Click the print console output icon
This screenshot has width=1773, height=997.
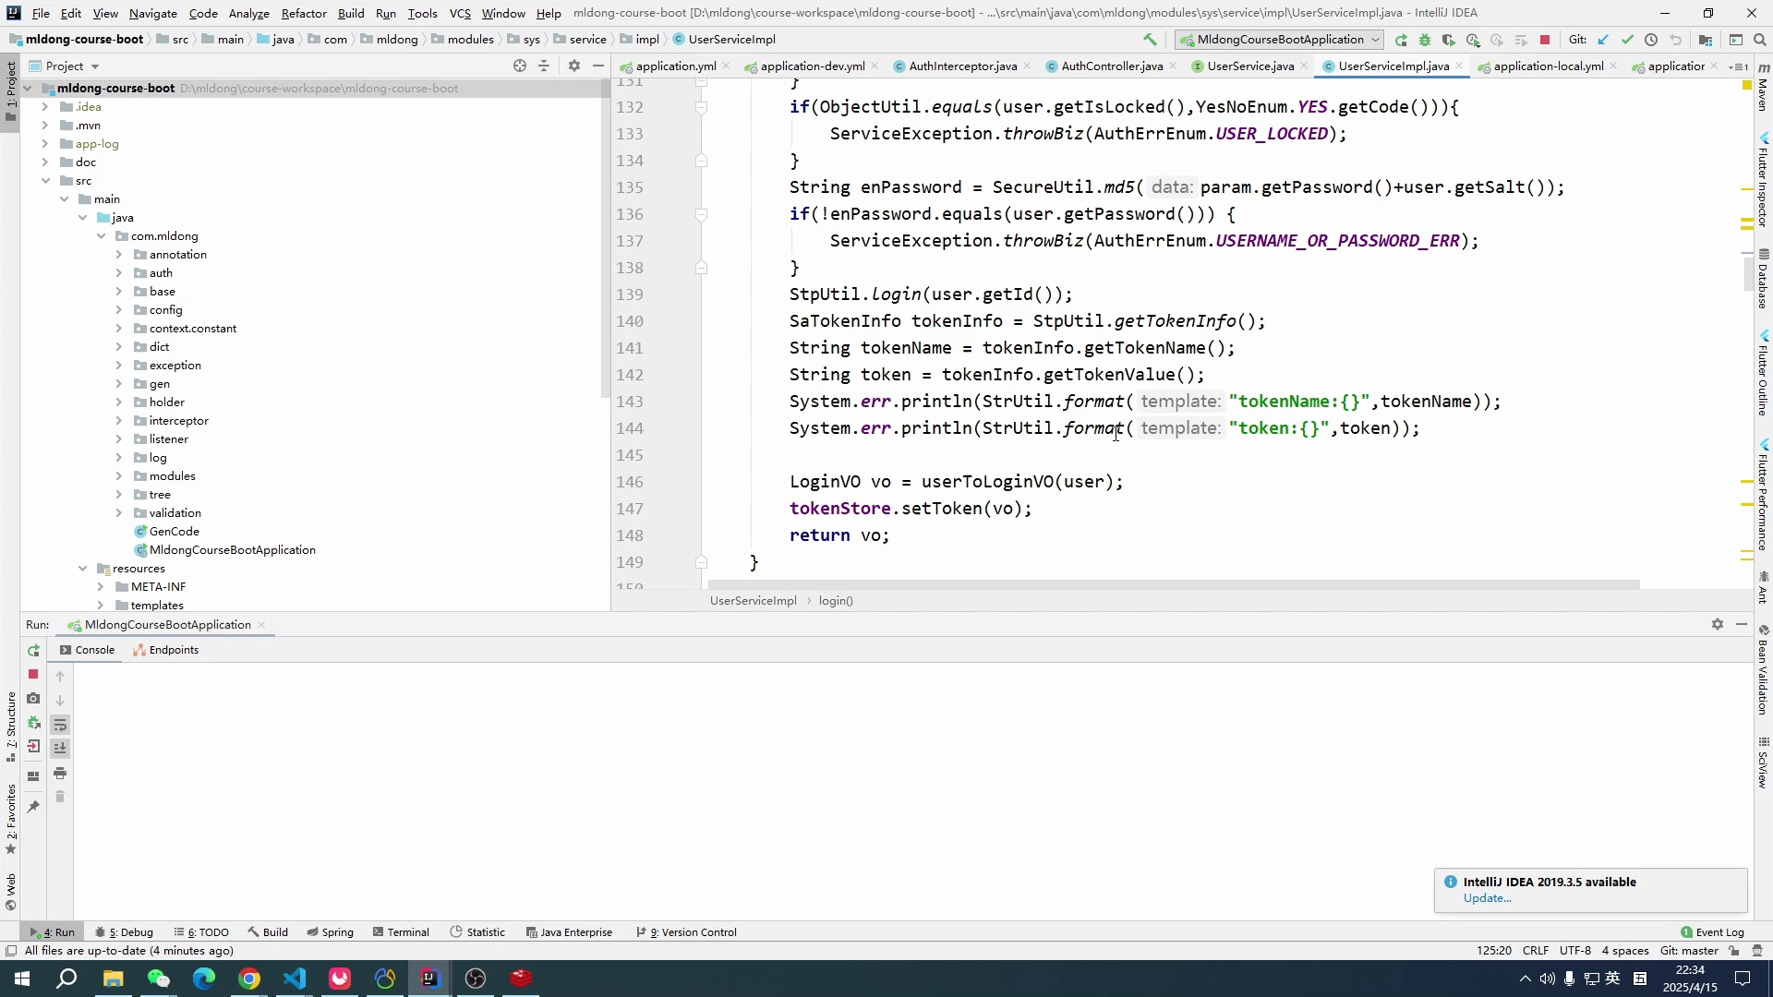tap(60, 773)
